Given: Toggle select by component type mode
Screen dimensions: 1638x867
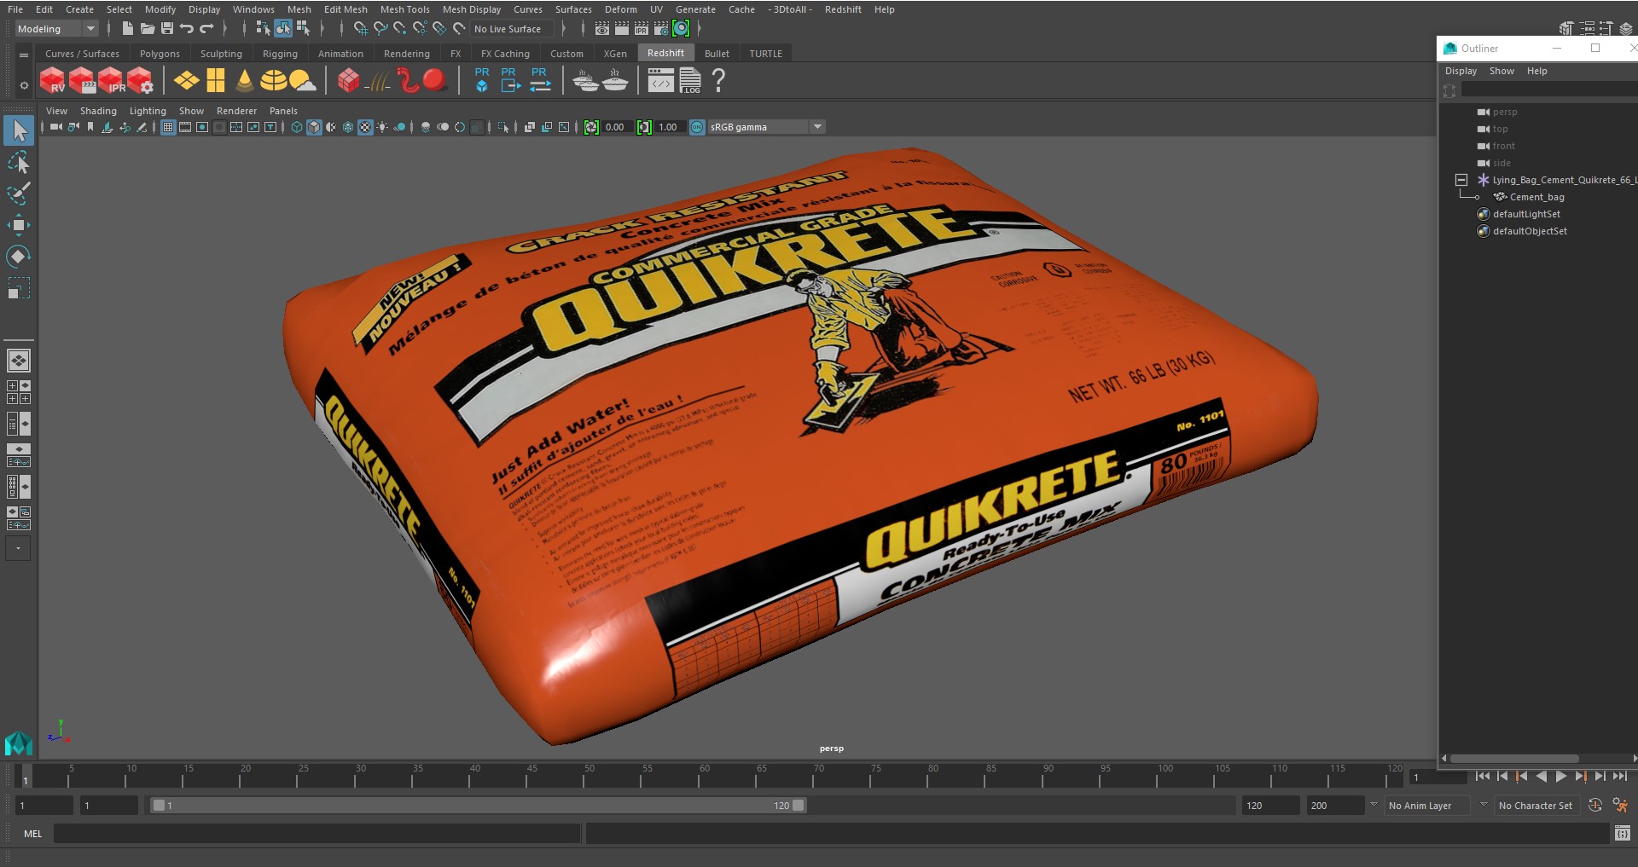Looking at the screenshot, I should pyautogui.click(x=303, y=29).
